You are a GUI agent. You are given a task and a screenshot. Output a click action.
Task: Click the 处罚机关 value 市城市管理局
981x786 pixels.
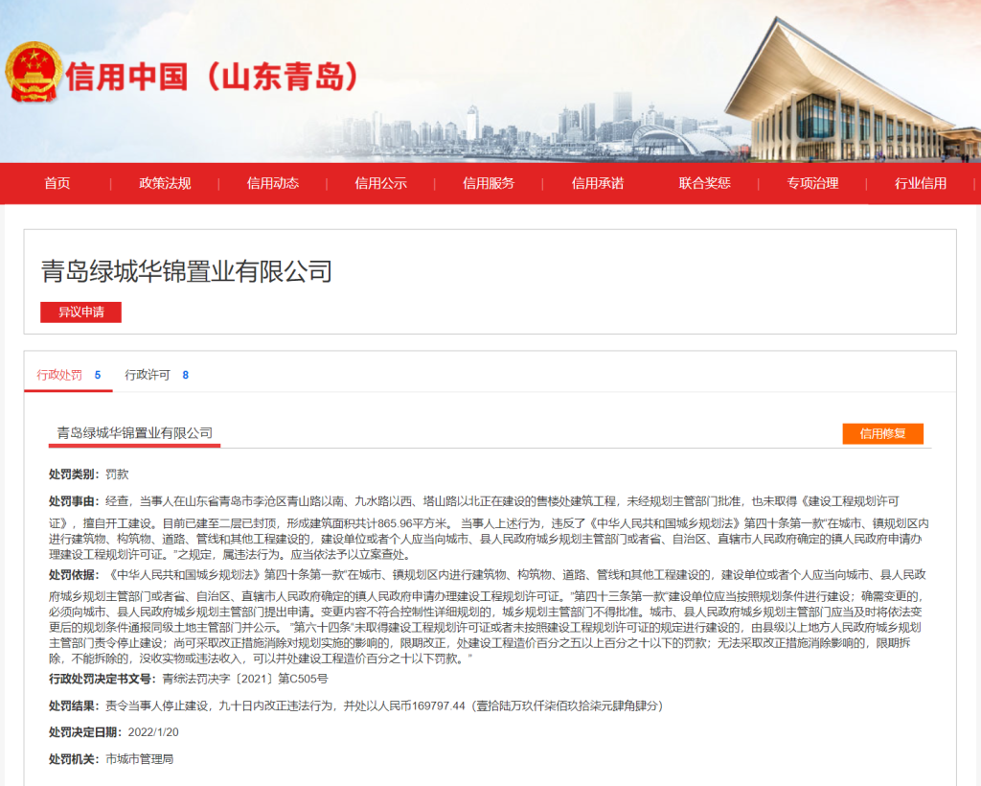point(140,759)
